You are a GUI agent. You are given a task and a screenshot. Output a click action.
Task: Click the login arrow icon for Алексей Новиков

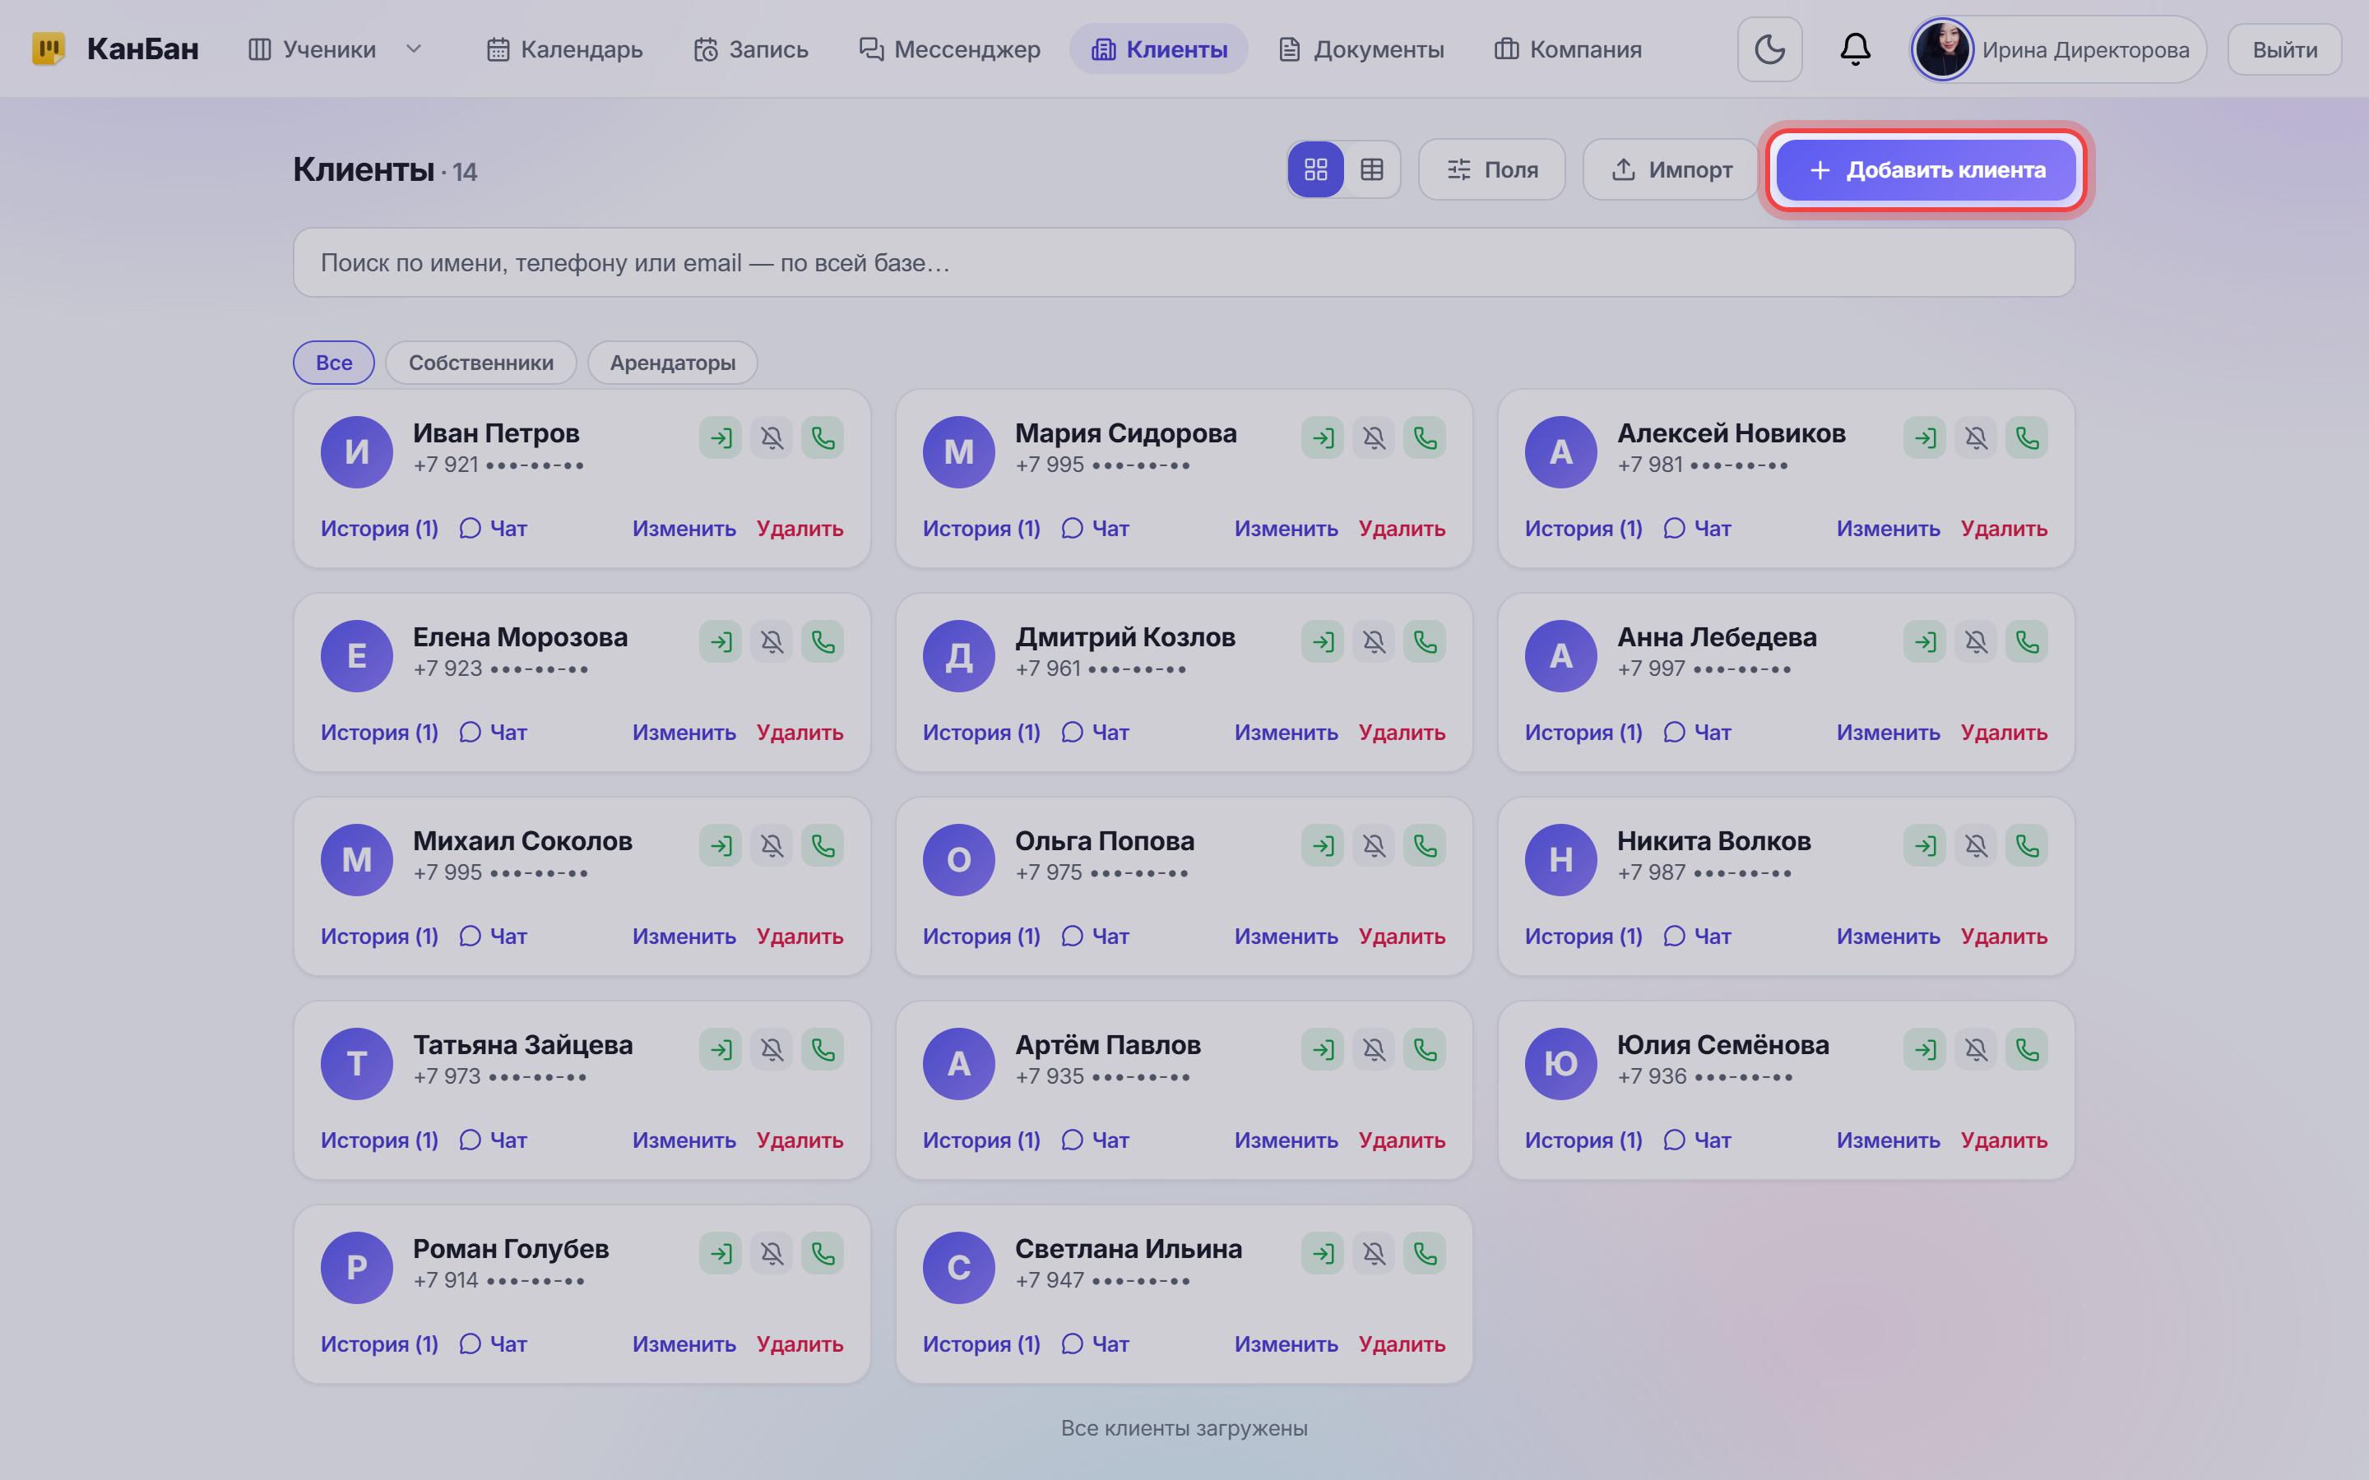point(1925,437)
